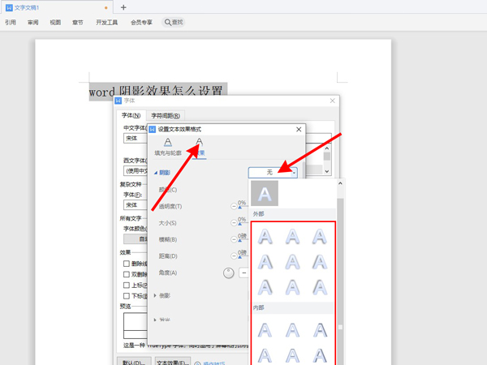
Task: Check the 上标 superscript checkbox
Action: click(127, 286)
